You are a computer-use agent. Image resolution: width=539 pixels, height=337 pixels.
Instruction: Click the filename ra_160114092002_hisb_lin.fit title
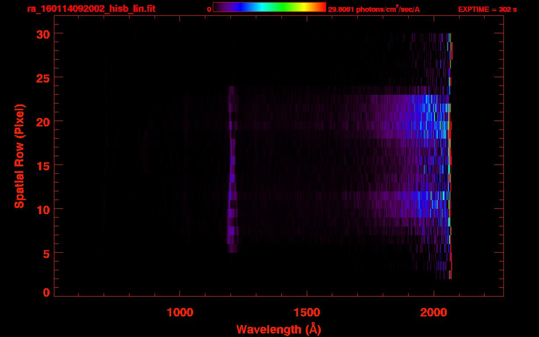[x=90, y=9]
